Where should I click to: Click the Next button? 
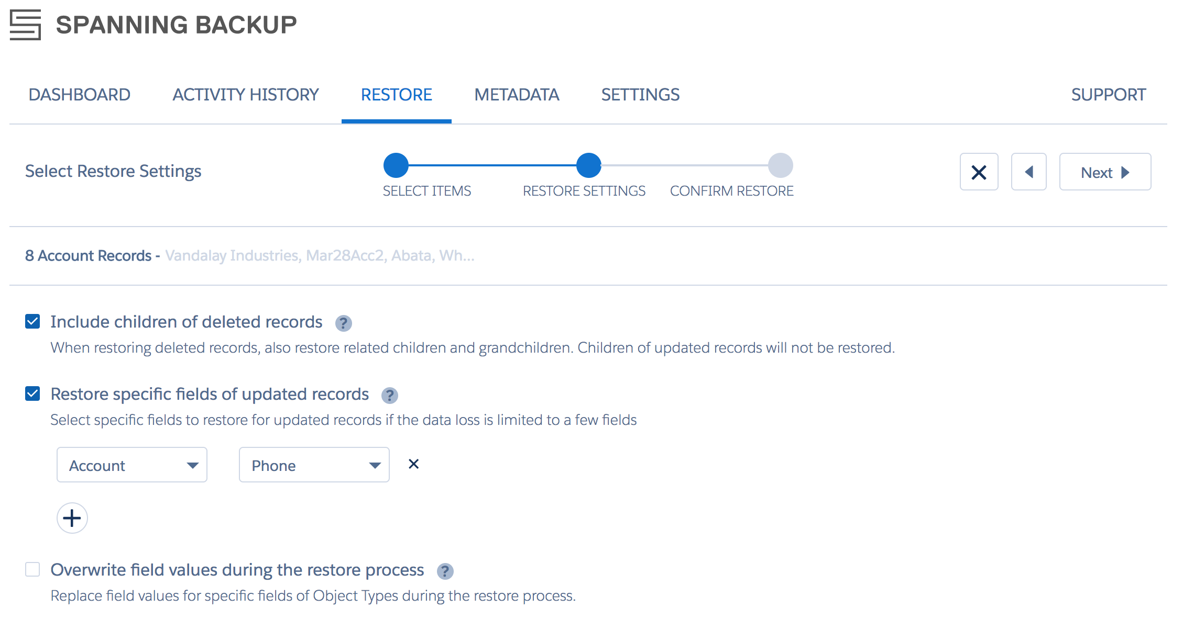click(1105, 172)
